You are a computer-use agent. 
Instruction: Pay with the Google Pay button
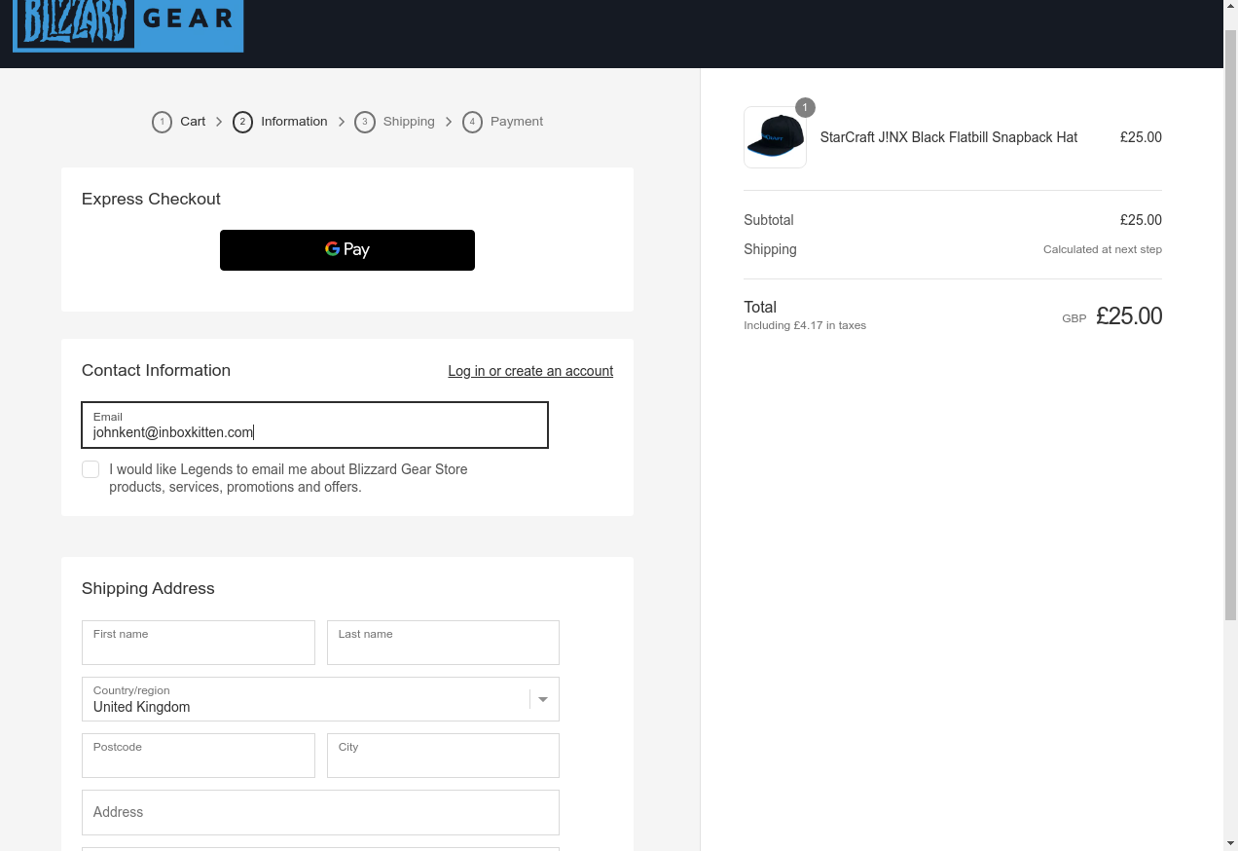347,250
